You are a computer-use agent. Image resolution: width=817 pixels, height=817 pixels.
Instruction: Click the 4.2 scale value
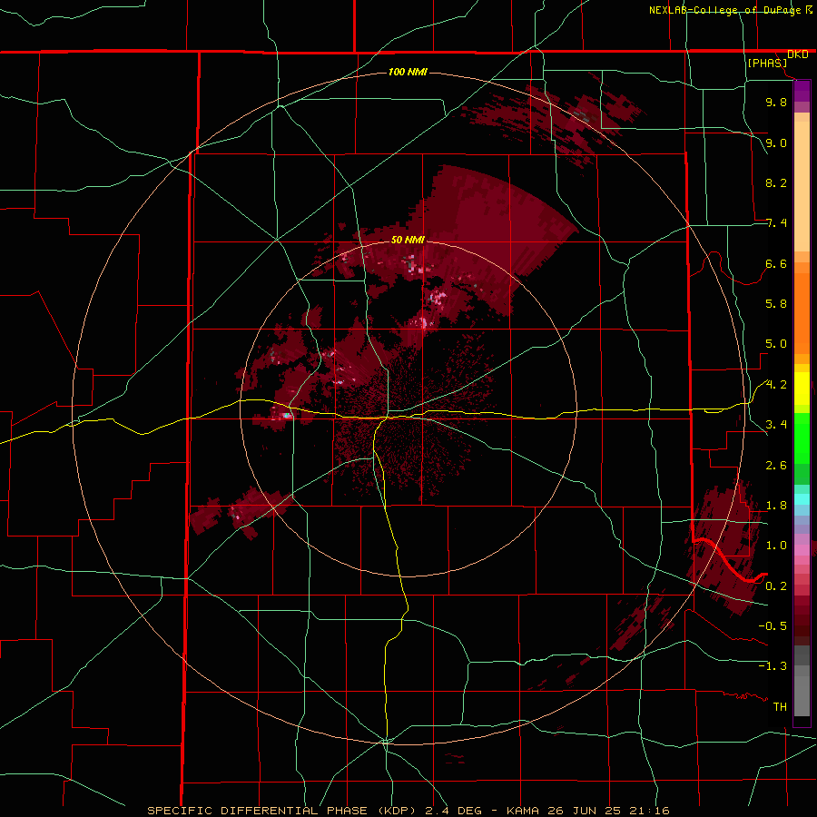[x=776, y=385]
